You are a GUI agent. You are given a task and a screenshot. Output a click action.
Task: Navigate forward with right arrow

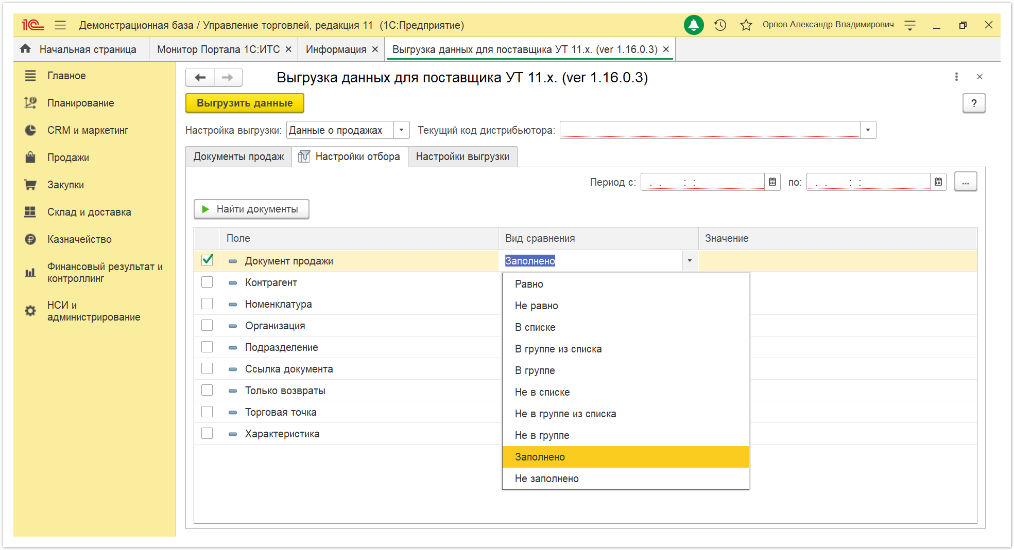[228, 77]
